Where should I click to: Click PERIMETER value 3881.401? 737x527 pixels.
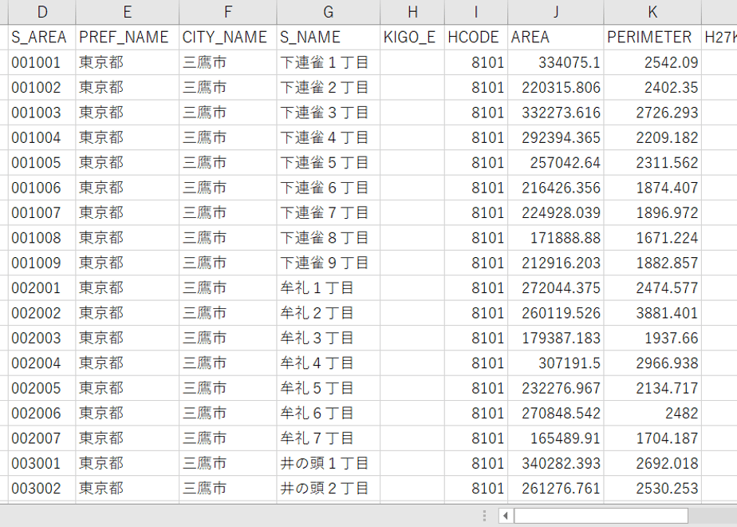tap(652, 312)
